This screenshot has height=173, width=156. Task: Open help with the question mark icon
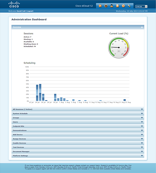[123, 6]
